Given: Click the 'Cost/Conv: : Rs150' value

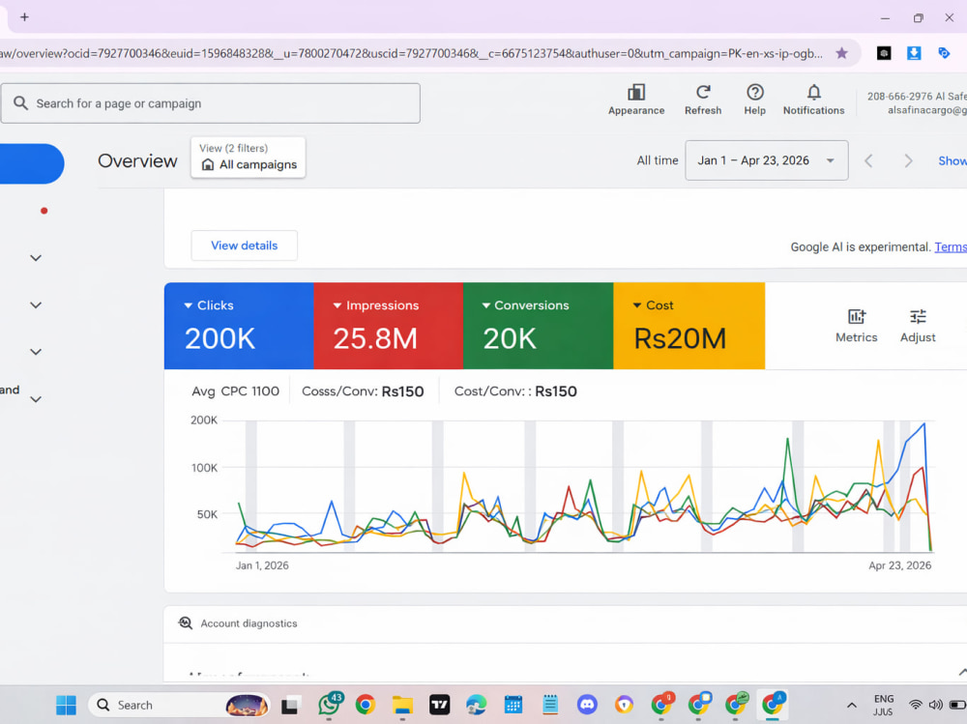Looking at the screenshot, I should pos(515,391).
